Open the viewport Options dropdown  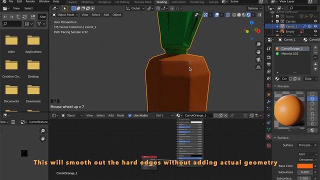pyautogui.click(x=254, y=8)
